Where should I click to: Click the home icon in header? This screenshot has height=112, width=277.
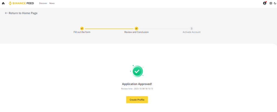3,3
